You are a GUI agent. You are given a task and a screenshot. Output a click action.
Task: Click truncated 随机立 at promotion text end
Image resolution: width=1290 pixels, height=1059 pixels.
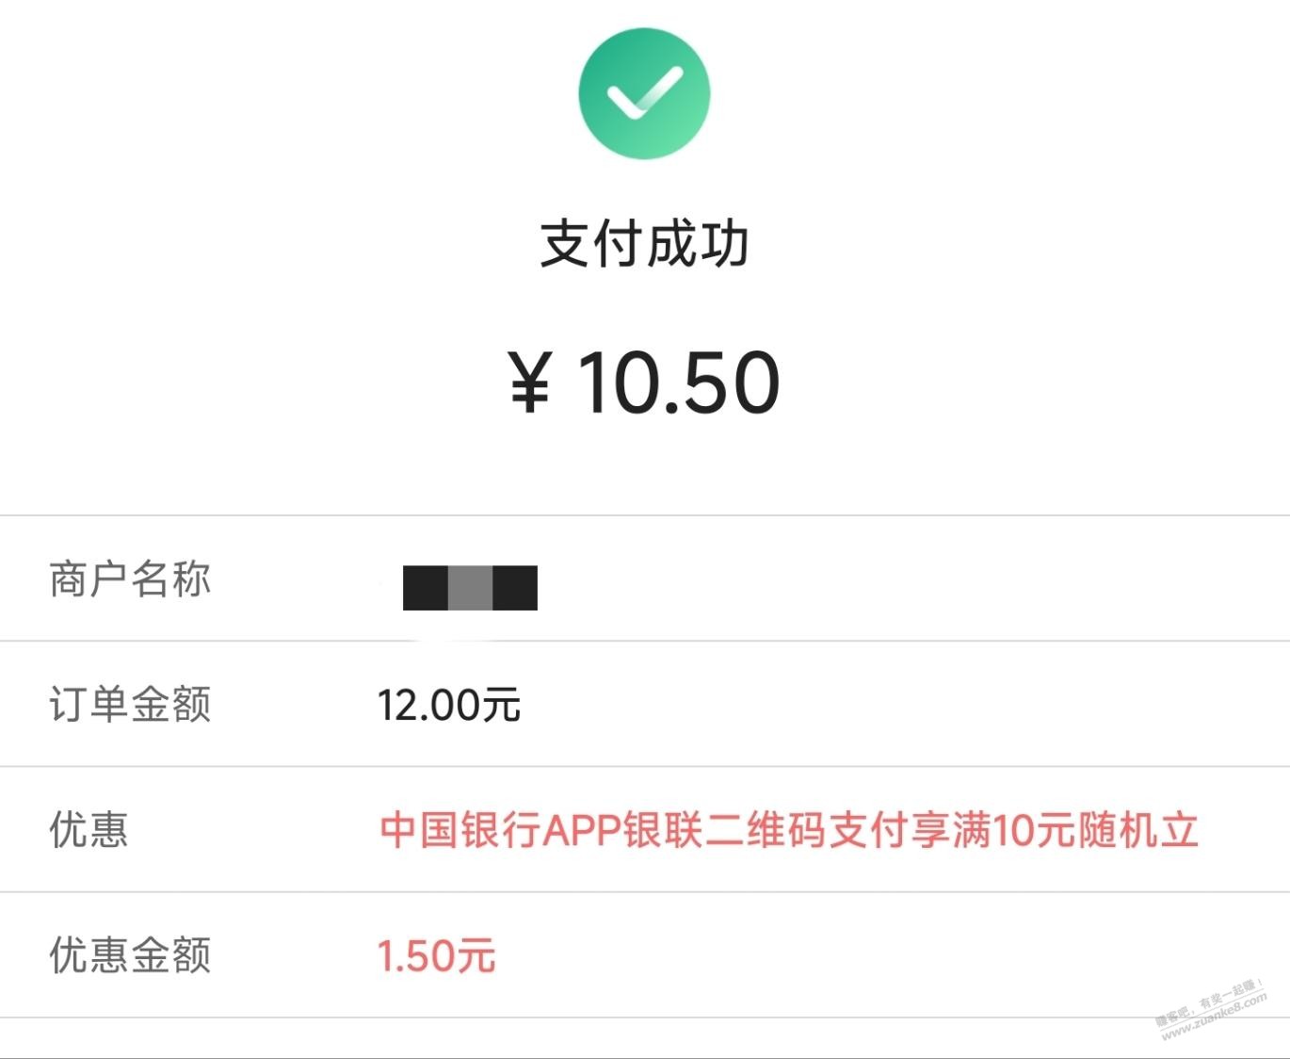1138,830
